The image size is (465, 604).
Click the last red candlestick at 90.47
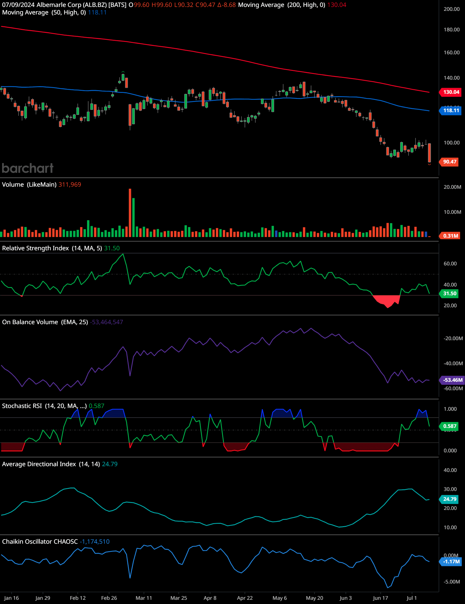coord(429,153)
